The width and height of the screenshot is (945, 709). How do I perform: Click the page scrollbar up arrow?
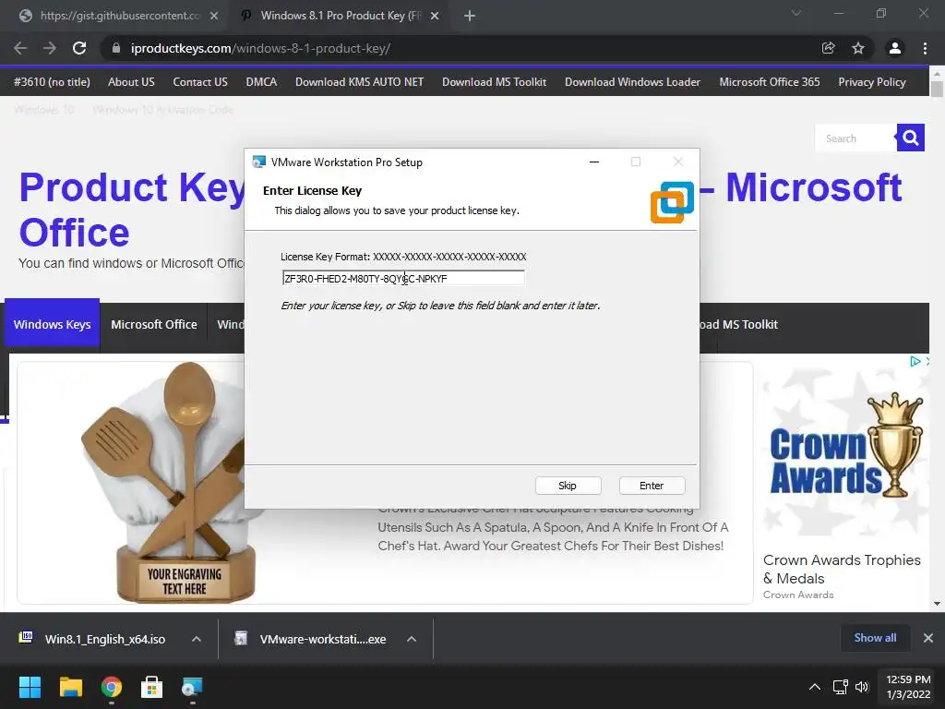click(x=938, y=73)
